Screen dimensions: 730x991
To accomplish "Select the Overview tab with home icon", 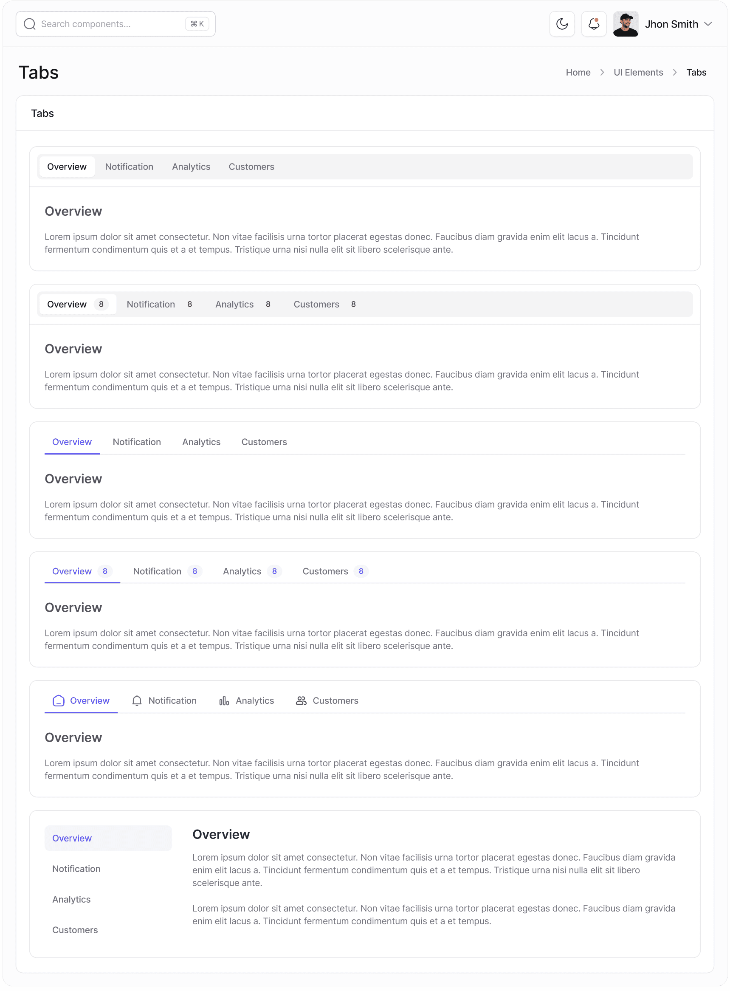I will (x=81, y=700).
